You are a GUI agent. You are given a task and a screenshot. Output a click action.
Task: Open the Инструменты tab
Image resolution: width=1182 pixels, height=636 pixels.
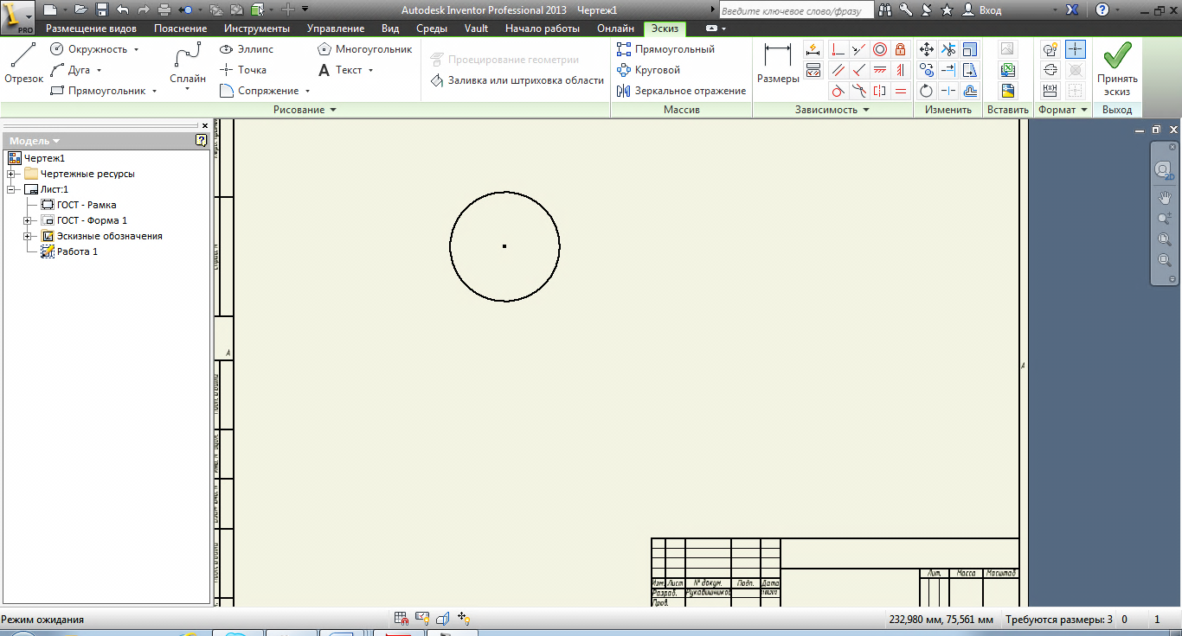pos(256,29)
